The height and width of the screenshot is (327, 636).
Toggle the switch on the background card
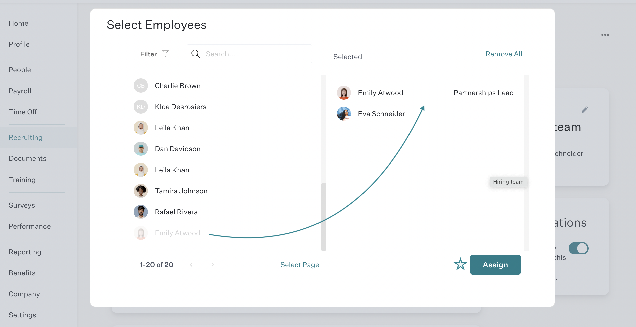pyautogui.click(x=578, y=248)
